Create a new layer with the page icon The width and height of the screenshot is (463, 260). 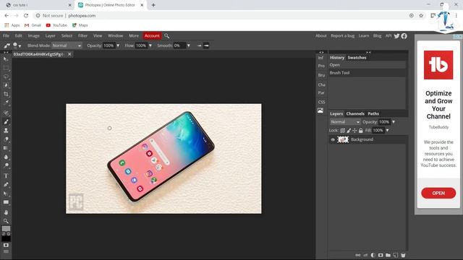[x=396, y=255]
